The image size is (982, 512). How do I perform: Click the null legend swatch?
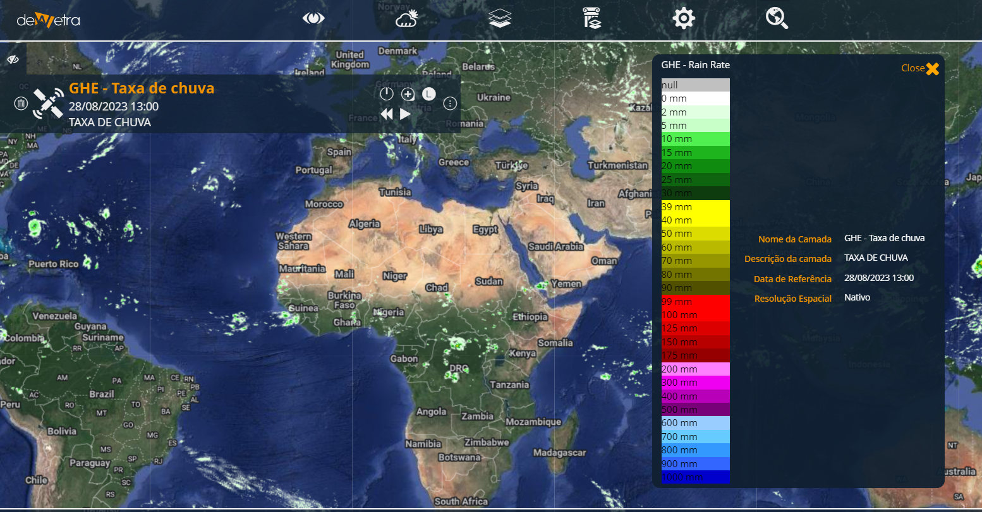696,85
